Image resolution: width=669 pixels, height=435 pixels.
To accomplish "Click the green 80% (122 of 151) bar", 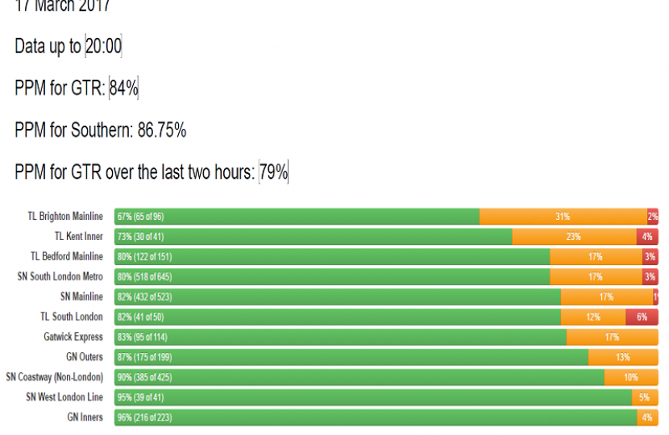I will [332, 257].
